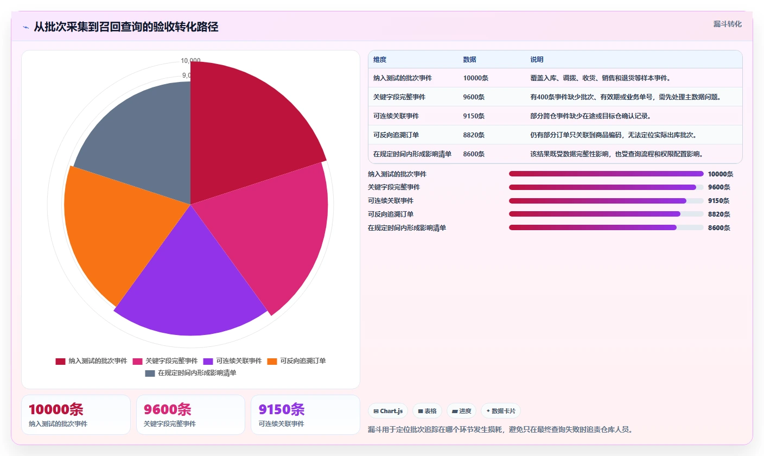
Task: Select the 在规定时间内形成影响清单 table cell
Action: coord(412,154)
